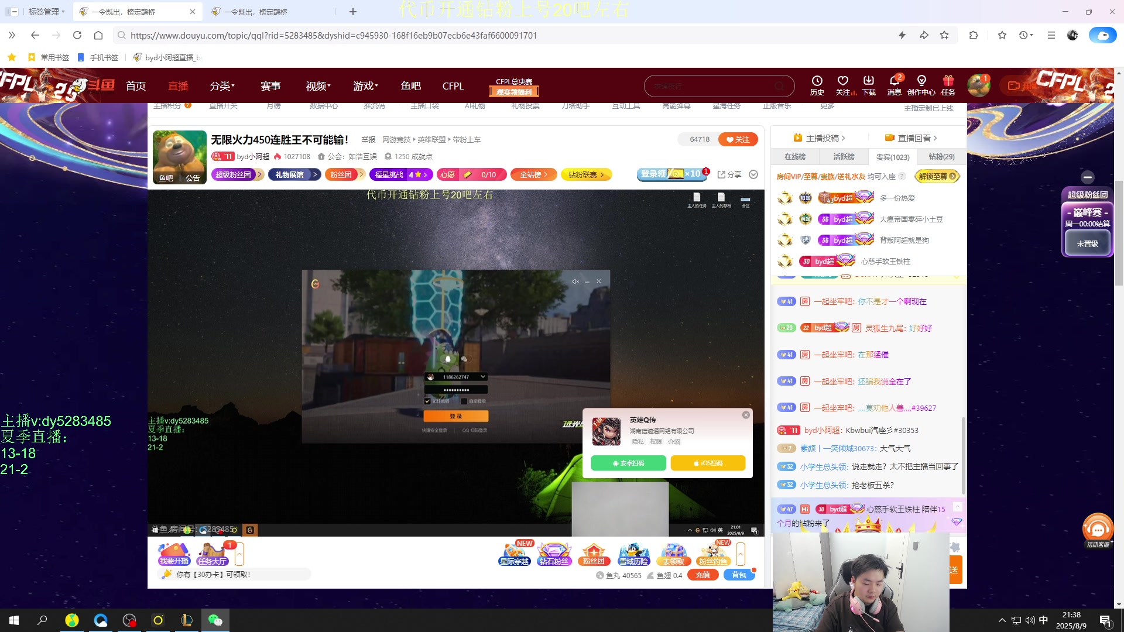Collapse the right-side floating widget with minus button
This screenshot has width=1124, height=632.
click(x=1088, y=177)
